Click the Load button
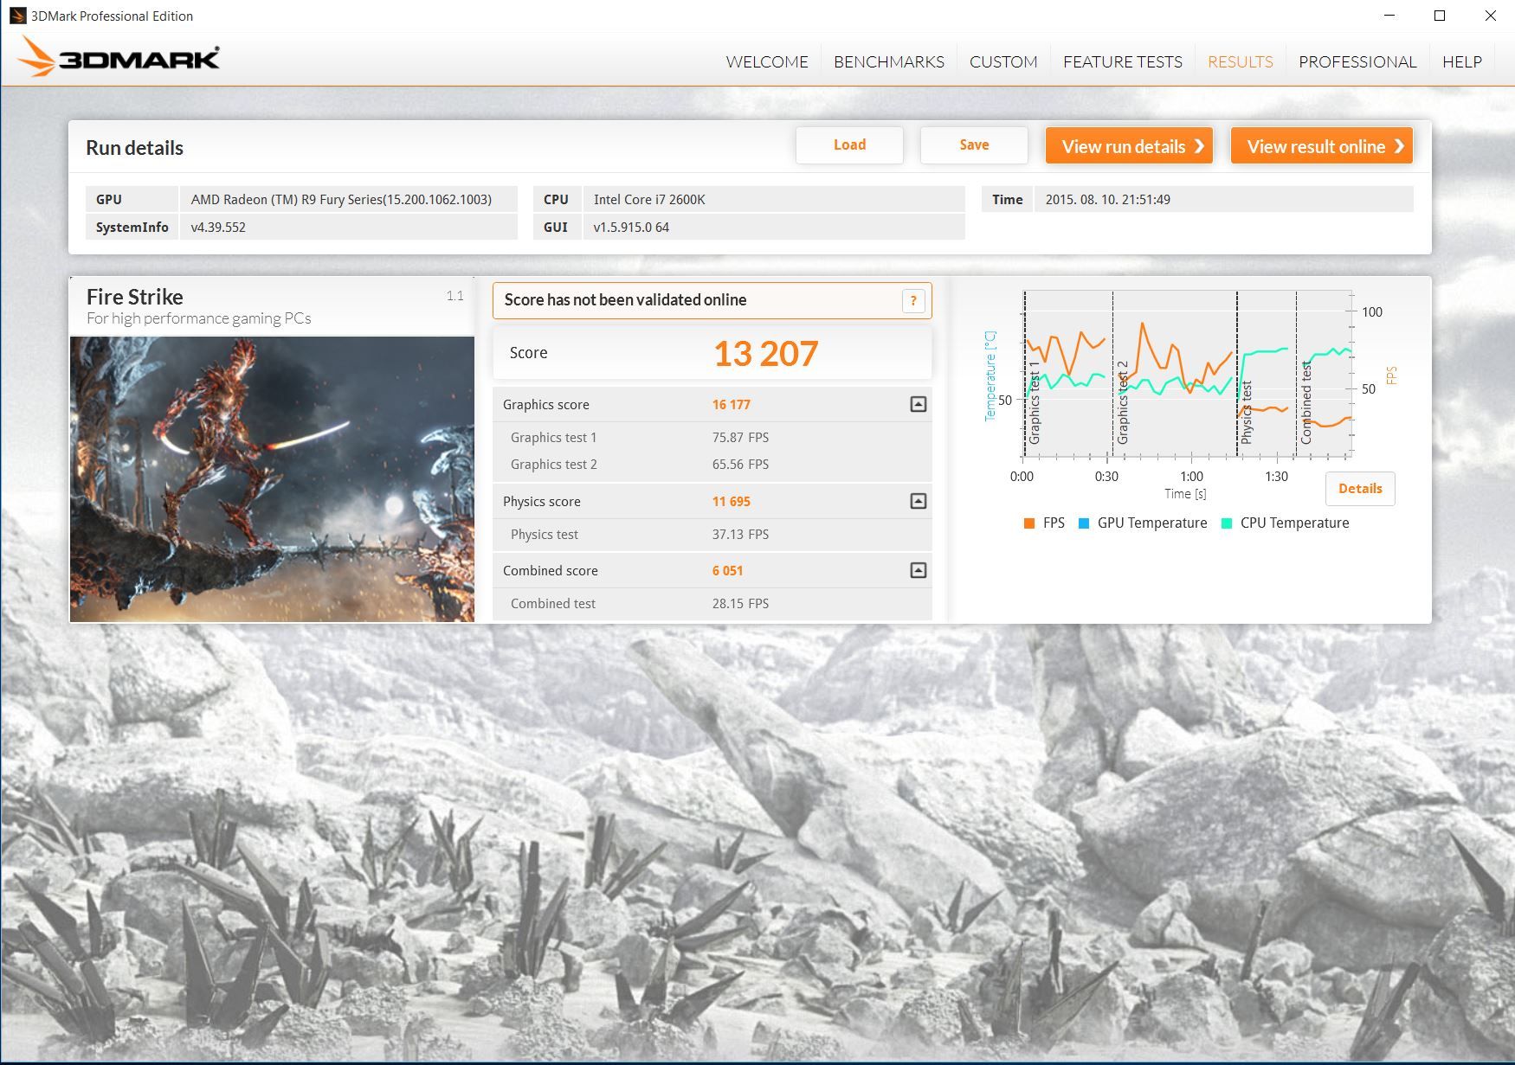Viewport: 1515px width, 1065px height. pos(849,145)
